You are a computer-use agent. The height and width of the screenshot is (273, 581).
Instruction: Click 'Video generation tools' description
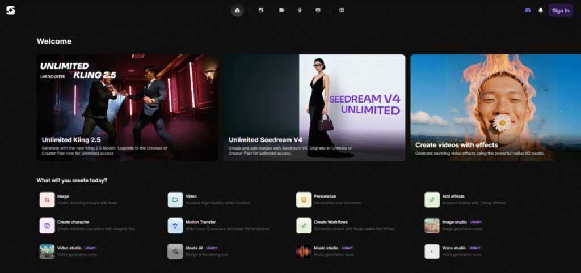tap(77, 254)
